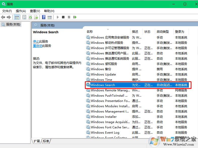Click the gear icon of Windows 备份 row
198x148 pixels.
[x=88, y=69]
